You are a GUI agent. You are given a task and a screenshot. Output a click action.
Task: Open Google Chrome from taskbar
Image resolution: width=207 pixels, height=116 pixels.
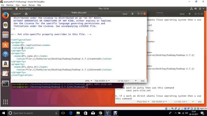100,113
